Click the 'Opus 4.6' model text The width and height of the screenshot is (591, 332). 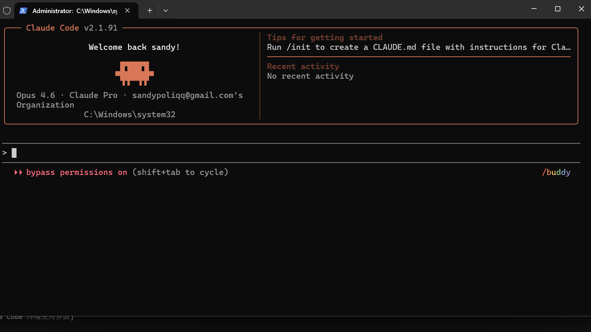tap(36, 95)
